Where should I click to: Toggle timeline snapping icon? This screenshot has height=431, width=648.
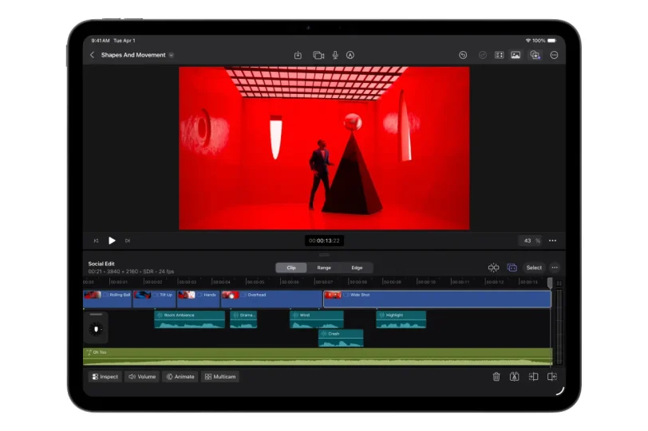(x=493, y=268)
